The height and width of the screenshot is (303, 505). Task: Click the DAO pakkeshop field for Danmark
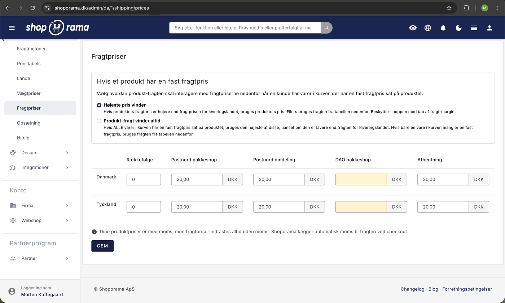pyautogui.click(x=361, y=179)
